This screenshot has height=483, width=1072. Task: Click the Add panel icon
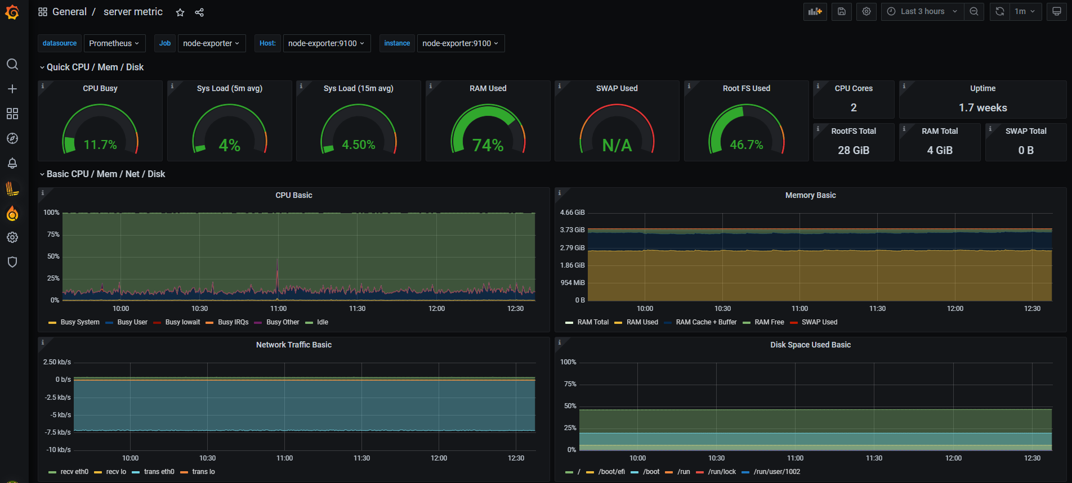tap(815, 11)
